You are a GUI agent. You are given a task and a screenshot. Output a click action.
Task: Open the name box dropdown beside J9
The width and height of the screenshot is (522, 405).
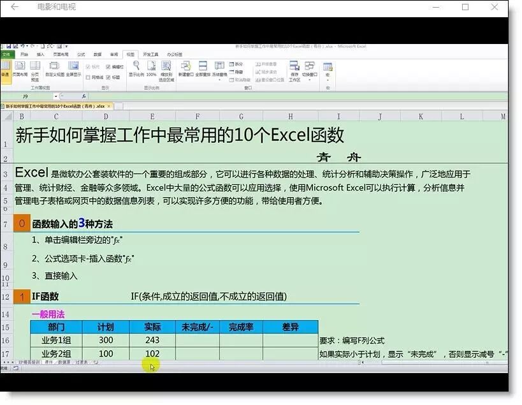coord(56,96)
